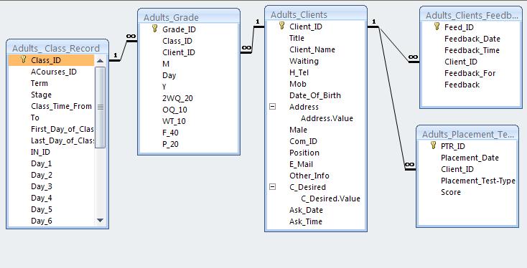
Task: Collapse the C_Desired multivalued field
Action: pyautogui.click(x=273, y=187)
